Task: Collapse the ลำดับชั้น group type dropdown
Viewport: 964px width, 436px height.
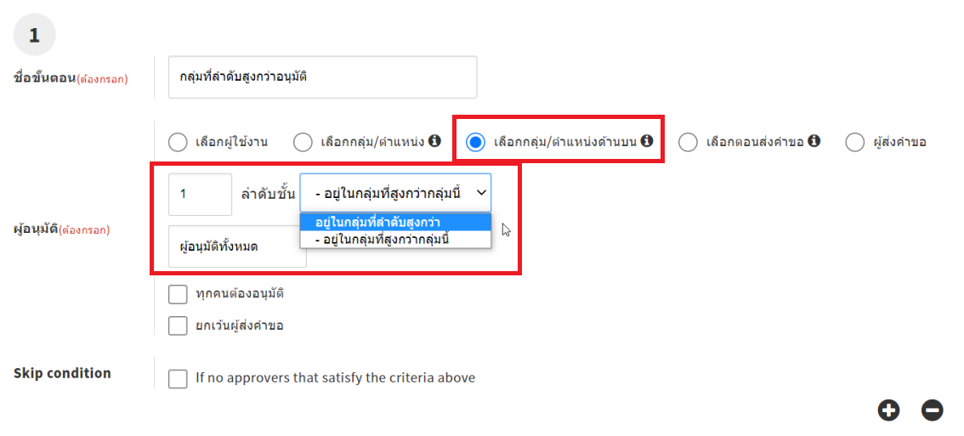Action: [395, 193]
